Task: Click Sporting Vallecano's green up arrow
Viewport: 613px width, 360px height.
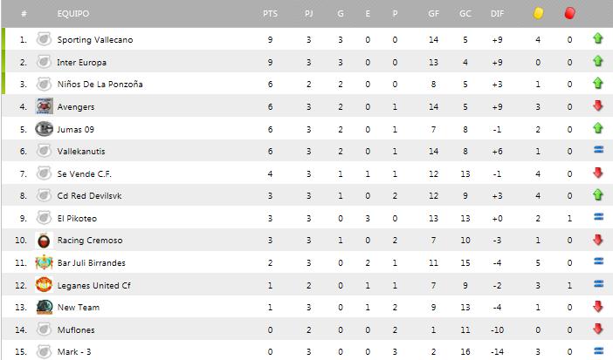Action: (598, 39)
